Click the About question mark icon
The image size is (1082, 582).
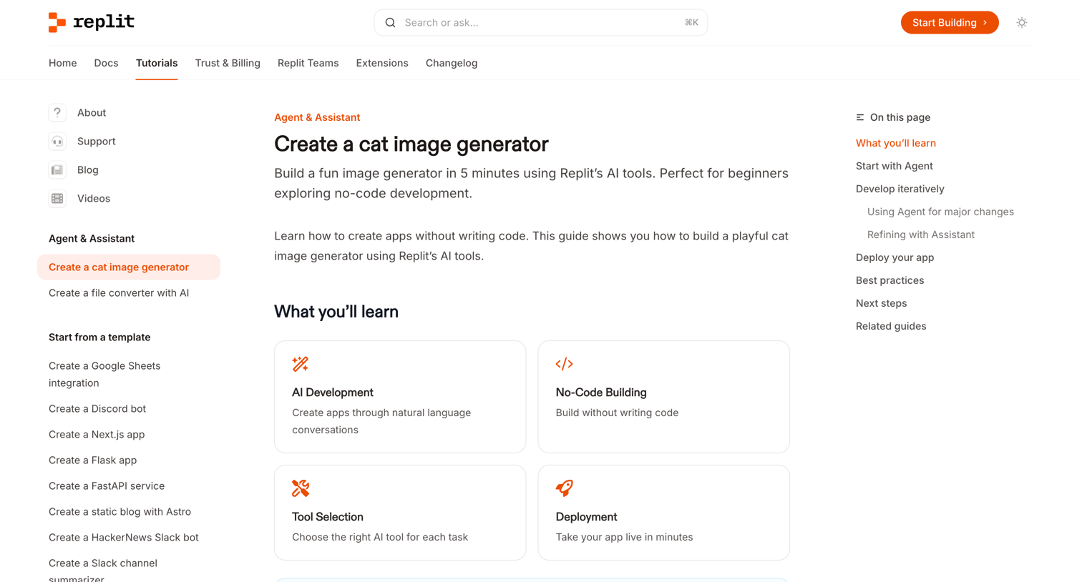[x=57, y=113]
